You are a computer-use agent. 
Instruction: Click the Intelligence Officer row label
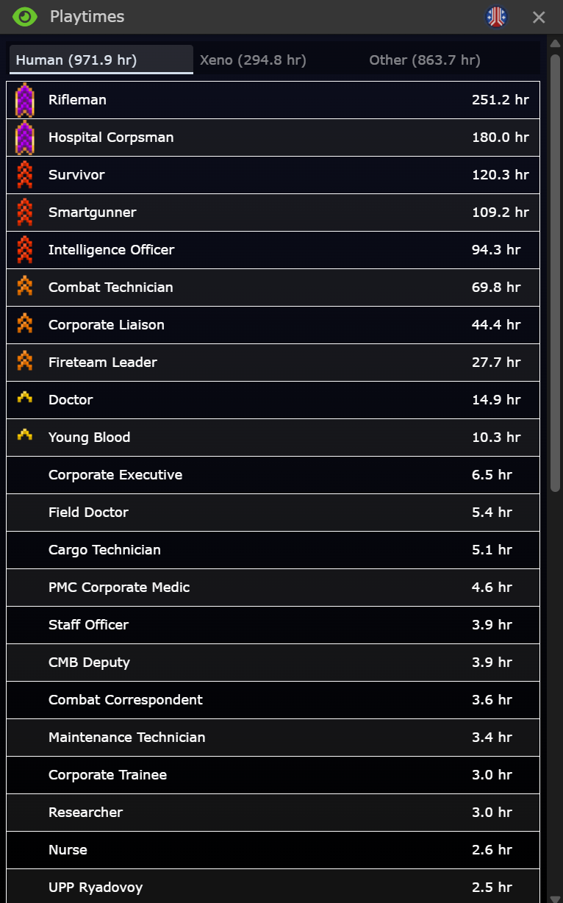click(x=112, y=250)
